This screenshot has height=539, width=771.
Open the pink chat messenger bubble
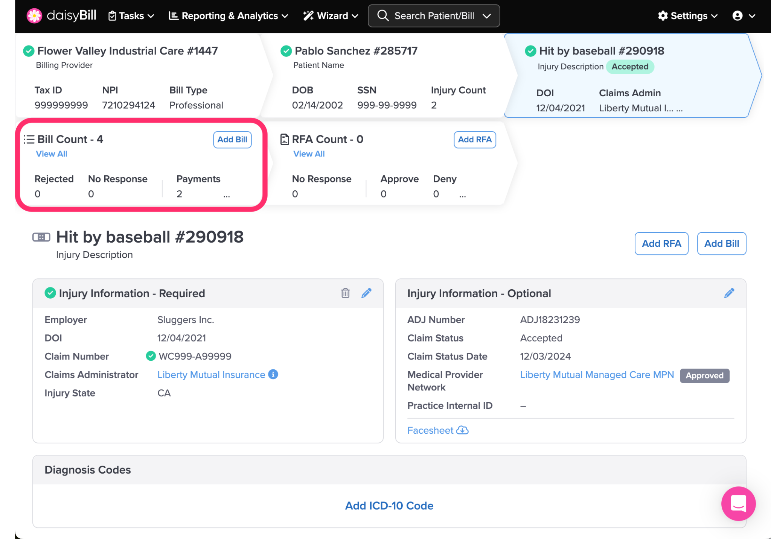pos(738,503)
